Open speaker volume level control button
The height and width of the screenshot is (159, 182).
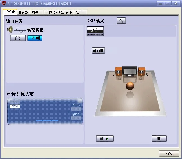[98, 50]
